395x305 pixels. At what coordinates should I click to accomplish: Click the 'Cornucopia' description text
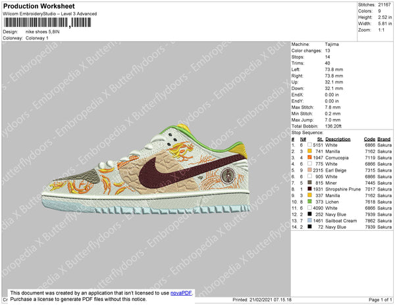(337, 158)
